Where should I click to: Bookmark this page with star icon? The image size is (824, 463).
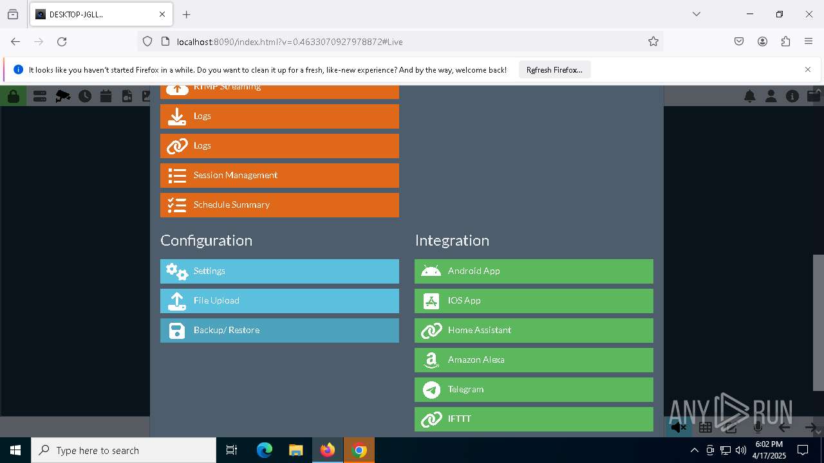653,42
